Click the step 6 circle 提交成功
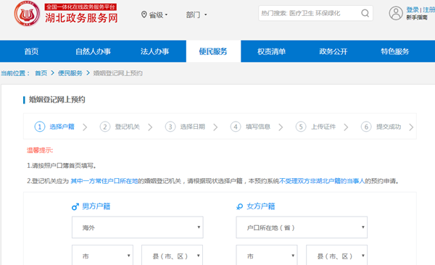Screen dimensions: 435x265 click(x=366, y=127)
